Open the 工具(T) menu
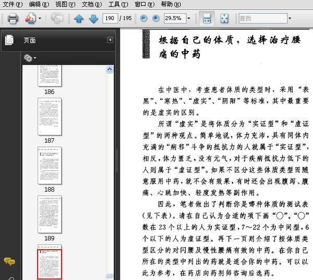The width and height of the screenshot is (313, 280). pos(118,4)
